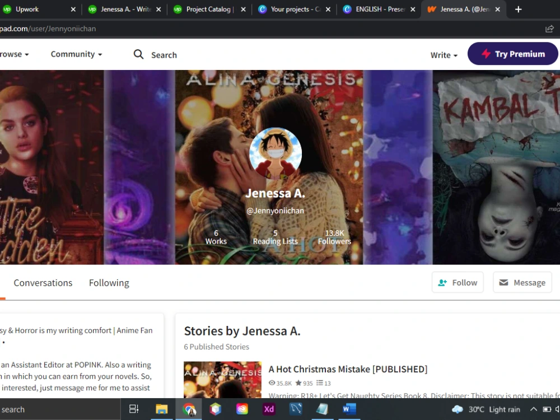The width and height of the screenshot is (560, 420).
Task: Open A Hot Christmas Mistake story title
Action: click(348, 369)
